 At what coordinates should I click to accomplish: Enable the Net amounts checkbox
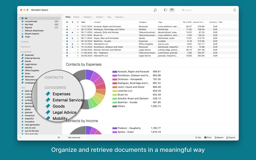click(66, 138)
